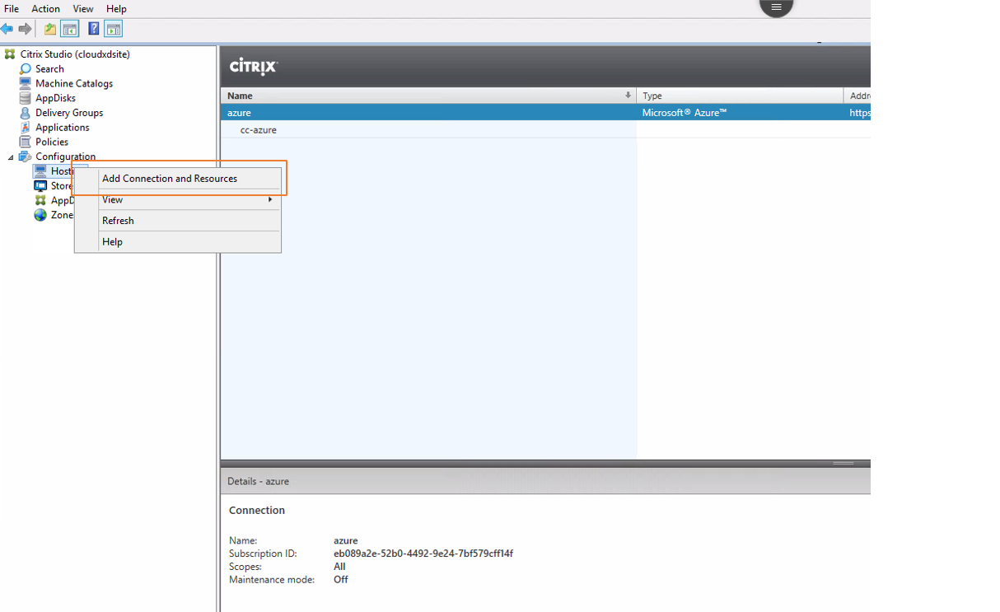Click the Connection heading in details
The height and width of the screenshot is (612, 1000).
(257, 511)
